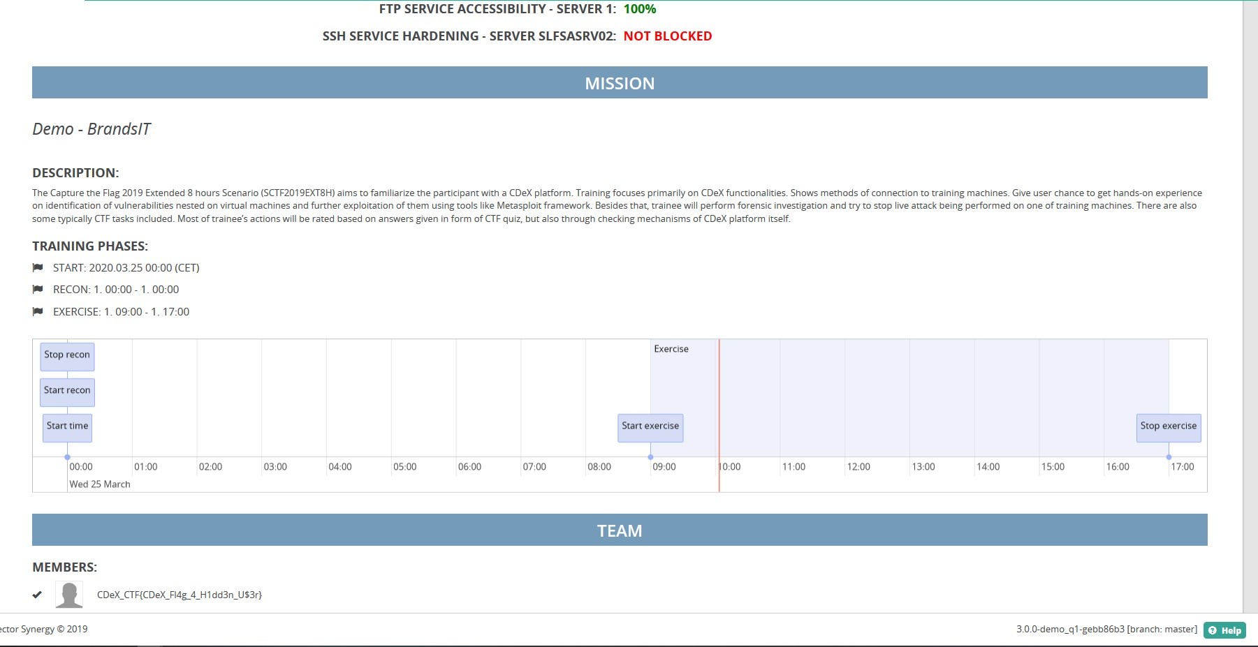Click the Start time marker
The width and height of the screenshot is (1258, 647).
[66, 426]
